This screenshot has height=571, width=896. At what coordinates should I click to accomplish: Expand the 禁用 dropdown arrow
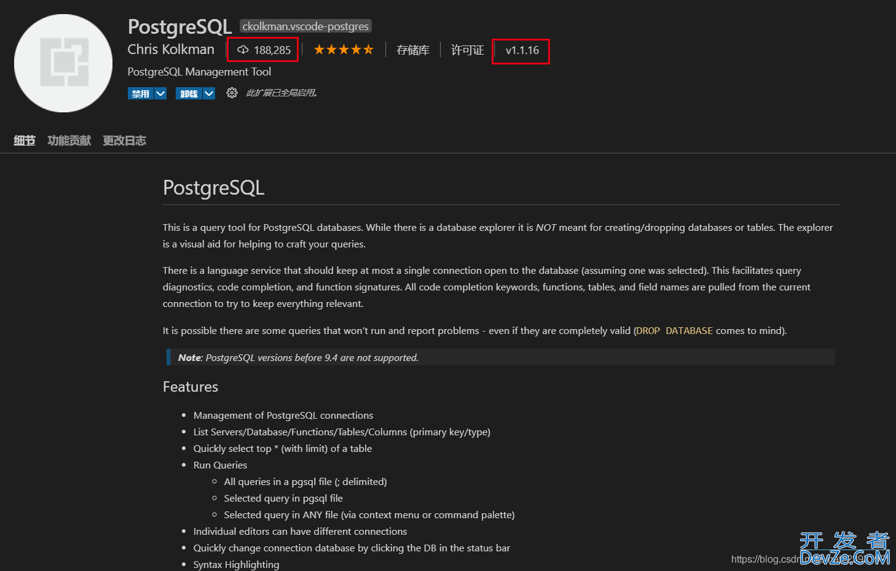(x=160, y=93)
